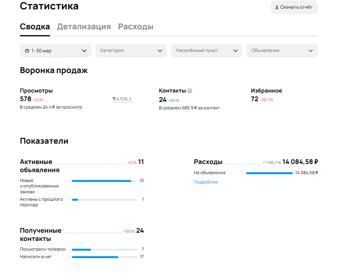Click the Просмотры value 578
The image size is (347, 278).
pos(25,99)
